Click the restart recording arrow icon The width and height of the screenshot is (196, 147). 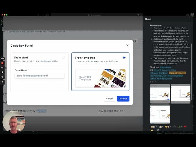tap(2, 67)
